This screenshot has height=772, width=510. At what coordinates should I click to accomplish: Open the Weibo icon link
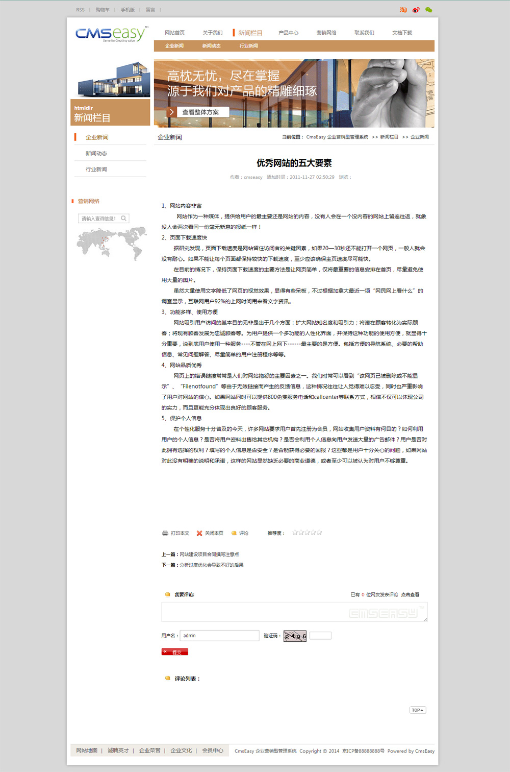click(416, 10)
